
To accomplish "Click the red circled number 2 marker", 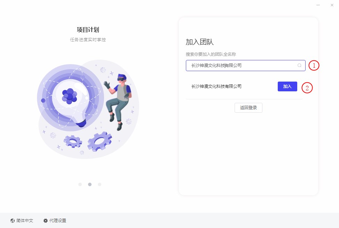I will point(307,88).
